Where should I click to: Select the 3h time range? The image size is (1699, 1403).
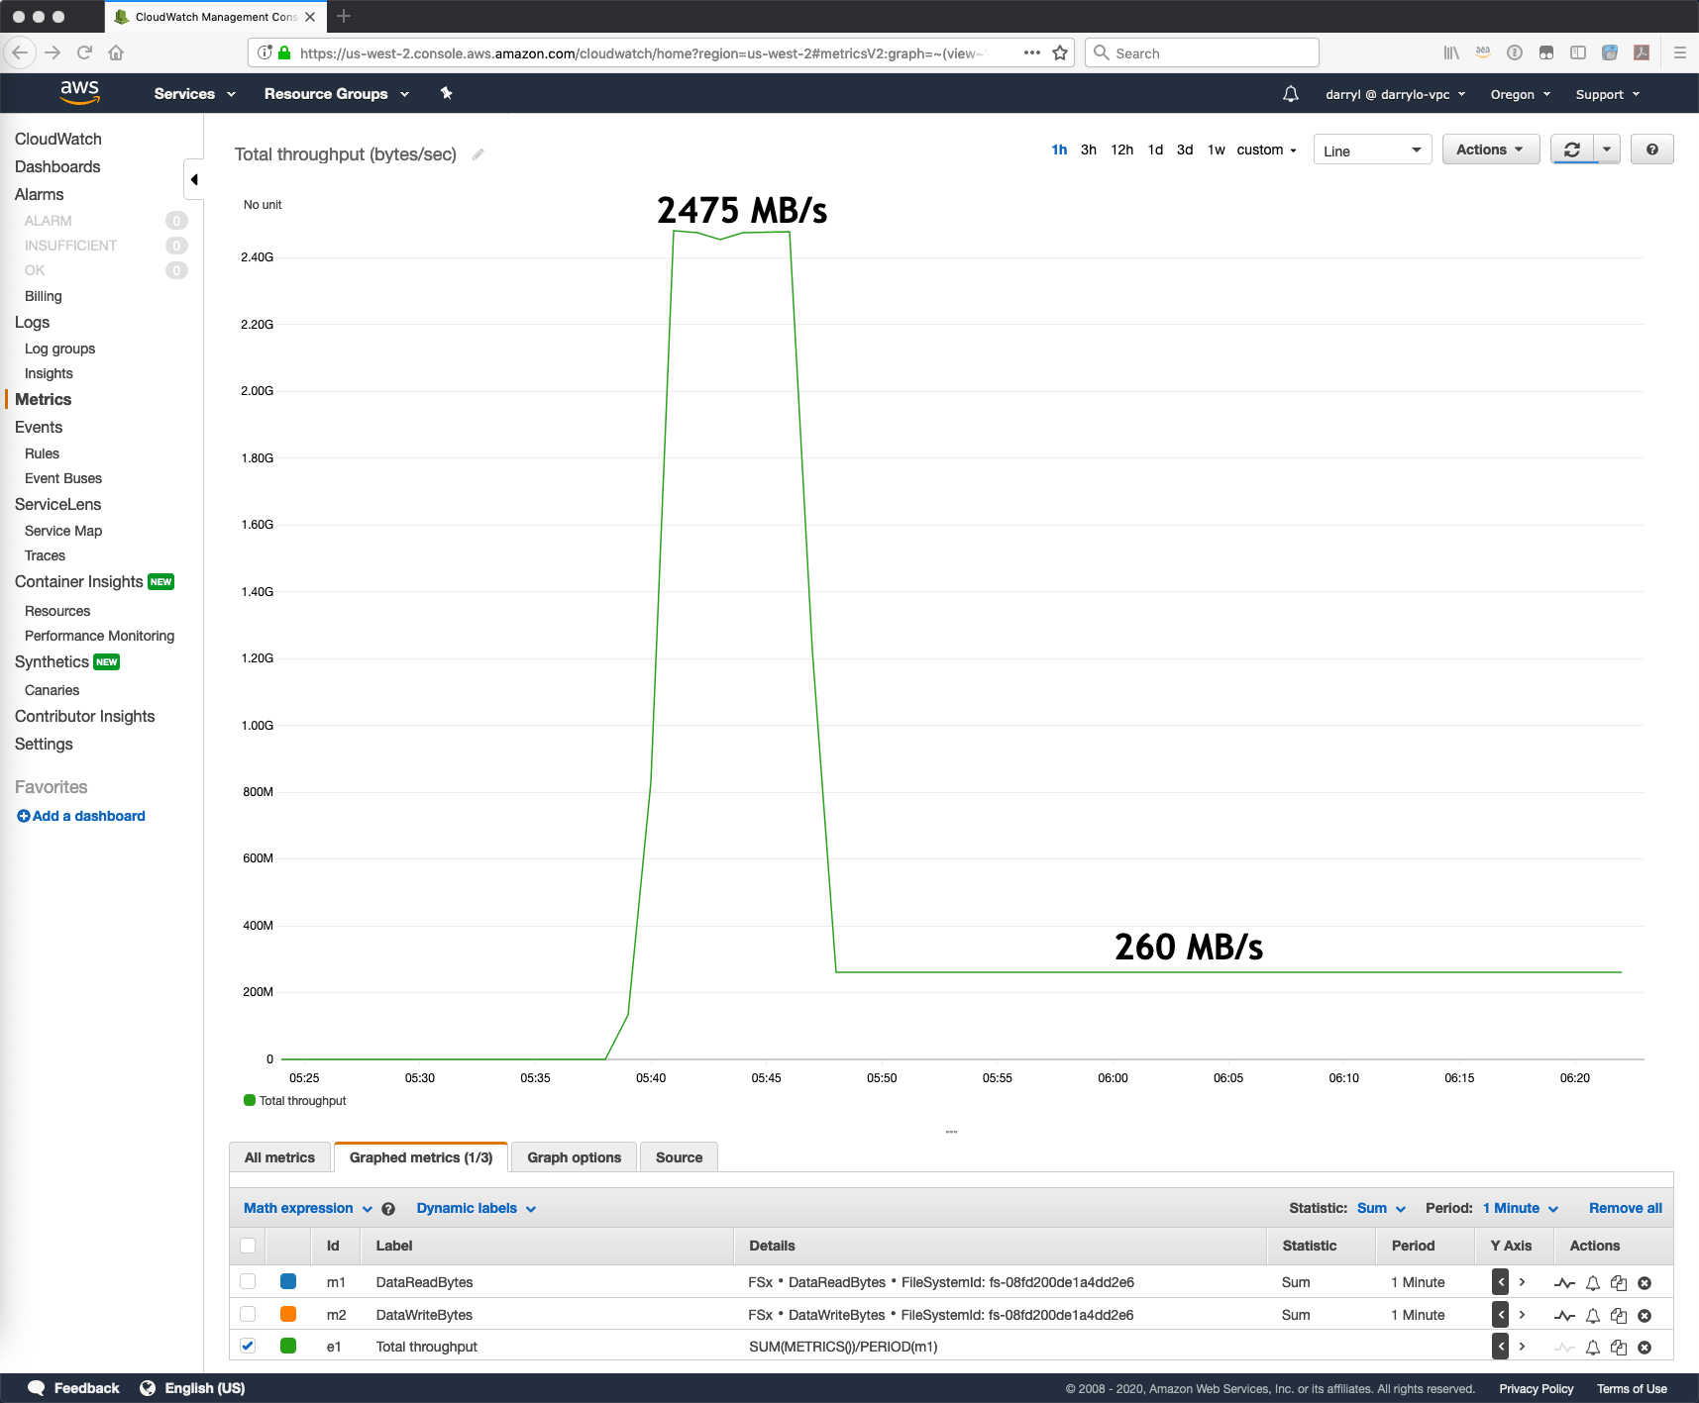pyautogui.click(x=1087, y=150)
